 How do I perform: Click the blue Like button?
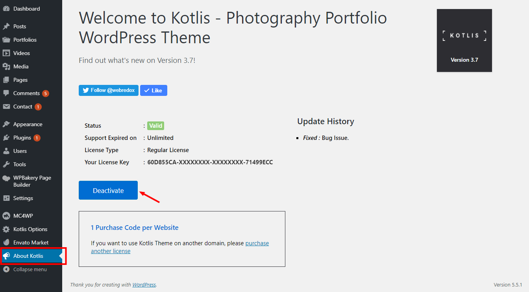pyautogui.click(x=154, y=90)
